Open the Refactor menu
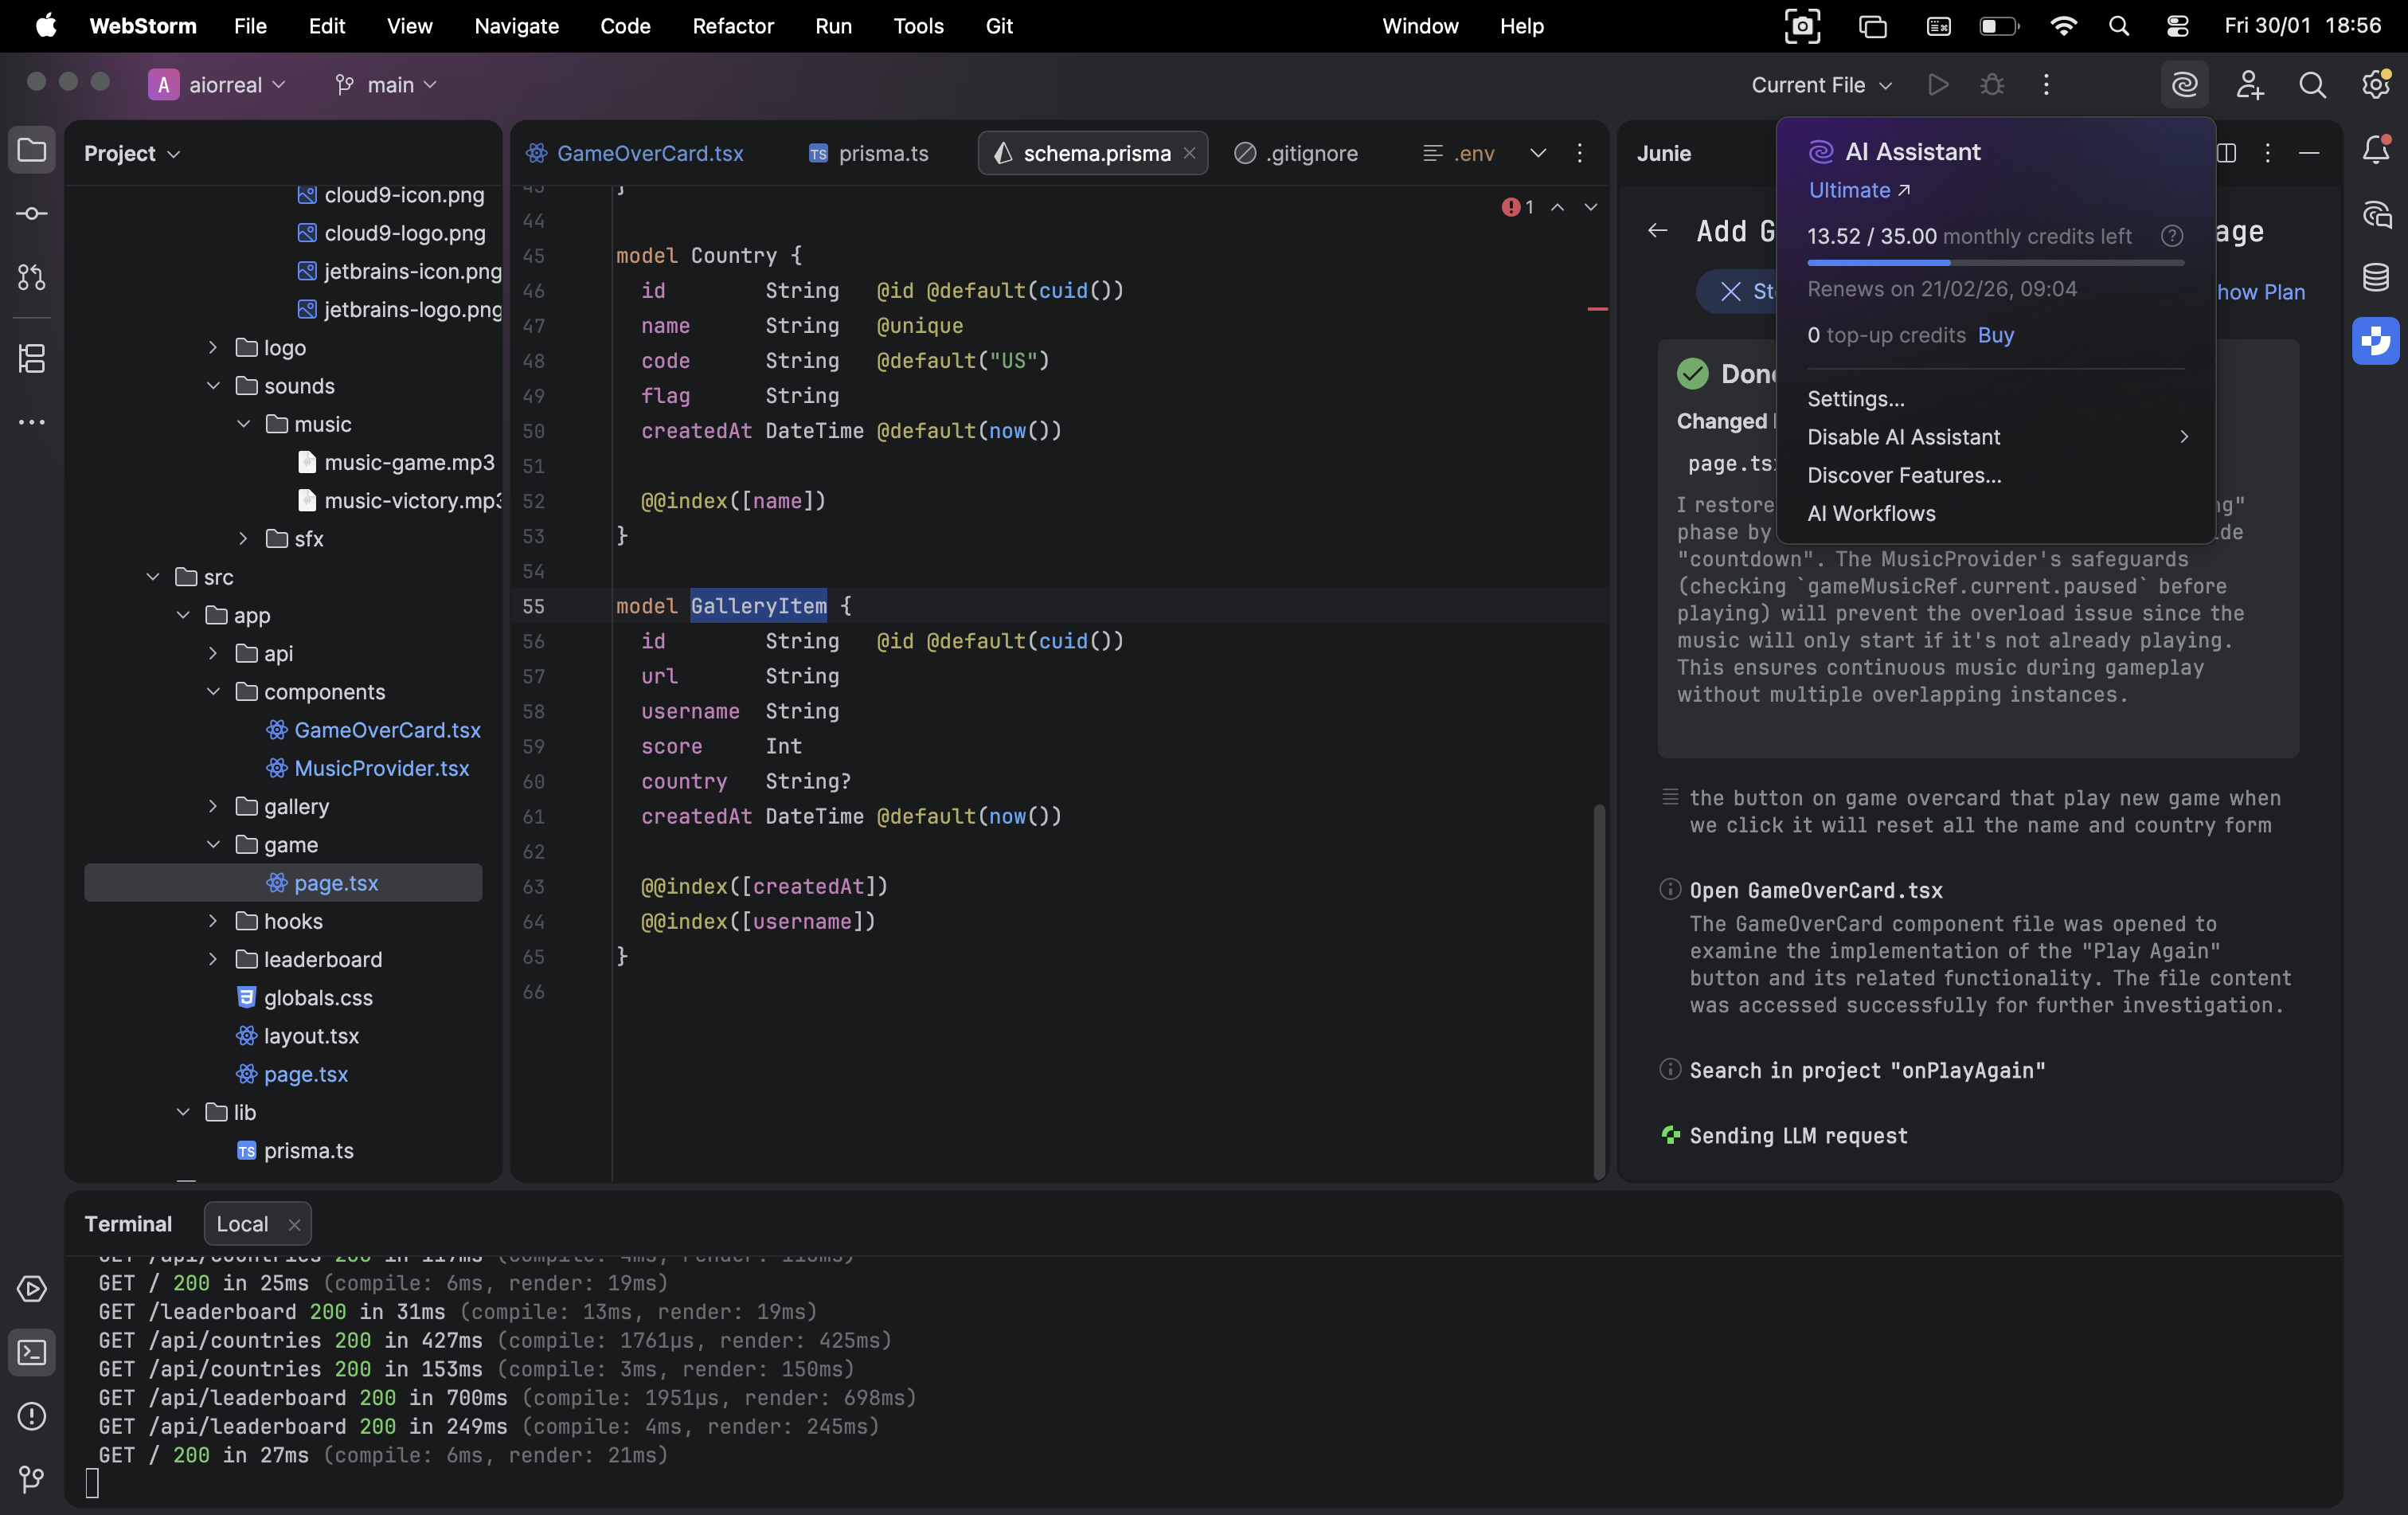 732,26
